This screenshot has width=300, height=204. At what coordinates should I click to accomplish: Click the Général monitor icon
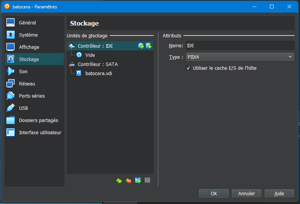(x=11, y=22)
